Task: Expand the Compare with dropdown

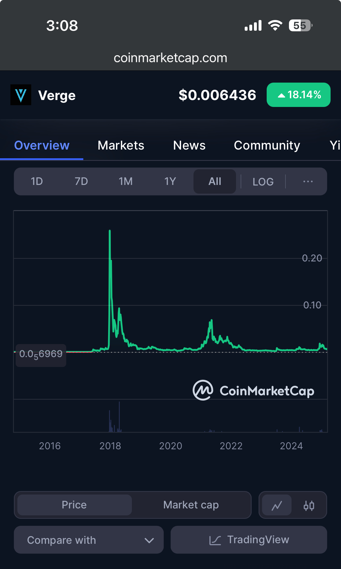Action: 89,540
